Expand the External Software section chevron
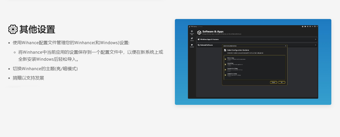340x137 pixels. click(316, 45)
